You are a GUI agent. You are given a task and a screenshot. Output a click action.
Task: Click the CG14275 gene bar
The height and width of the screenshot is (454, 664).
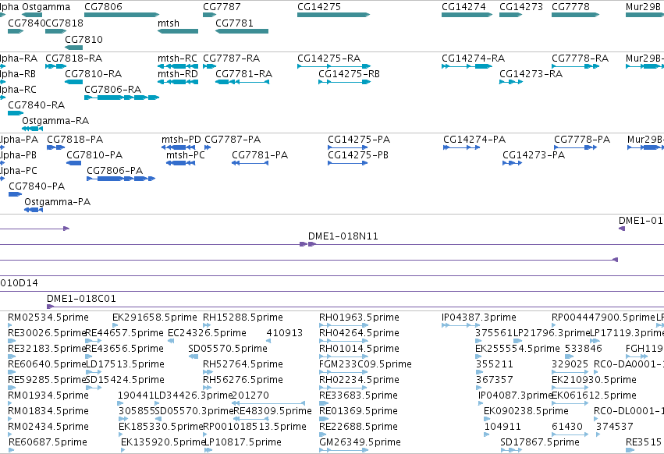tap(334, 15)
